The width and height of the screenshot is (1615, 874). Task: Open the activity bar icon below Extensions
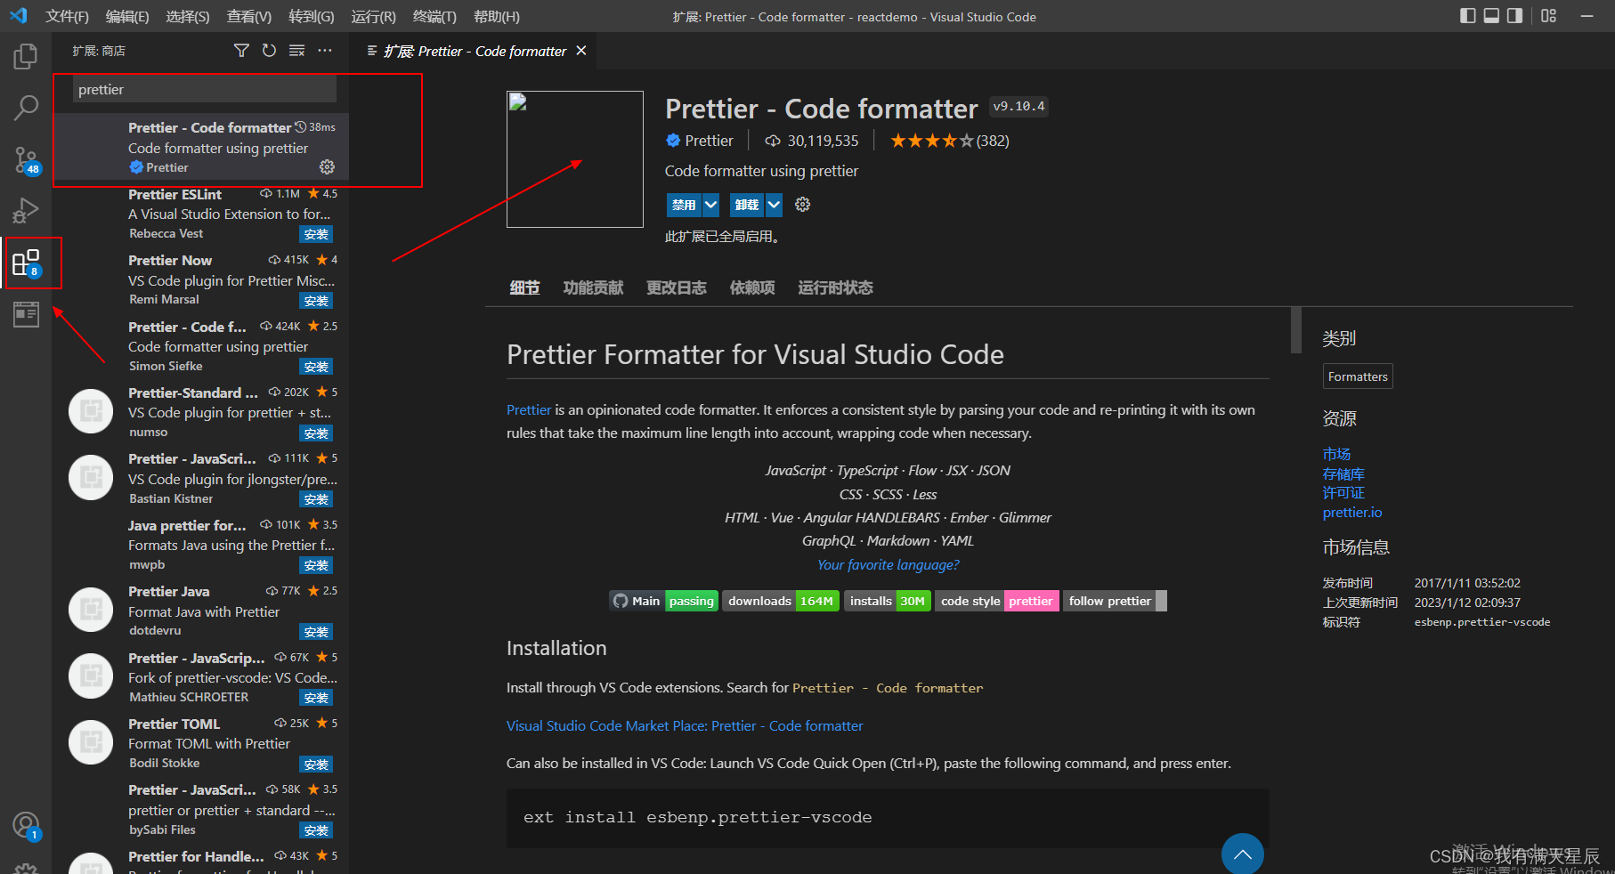click(x=26, y=314)
